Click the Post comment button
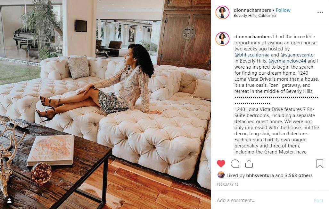329x209 pixels. click(x=318, y=200)
